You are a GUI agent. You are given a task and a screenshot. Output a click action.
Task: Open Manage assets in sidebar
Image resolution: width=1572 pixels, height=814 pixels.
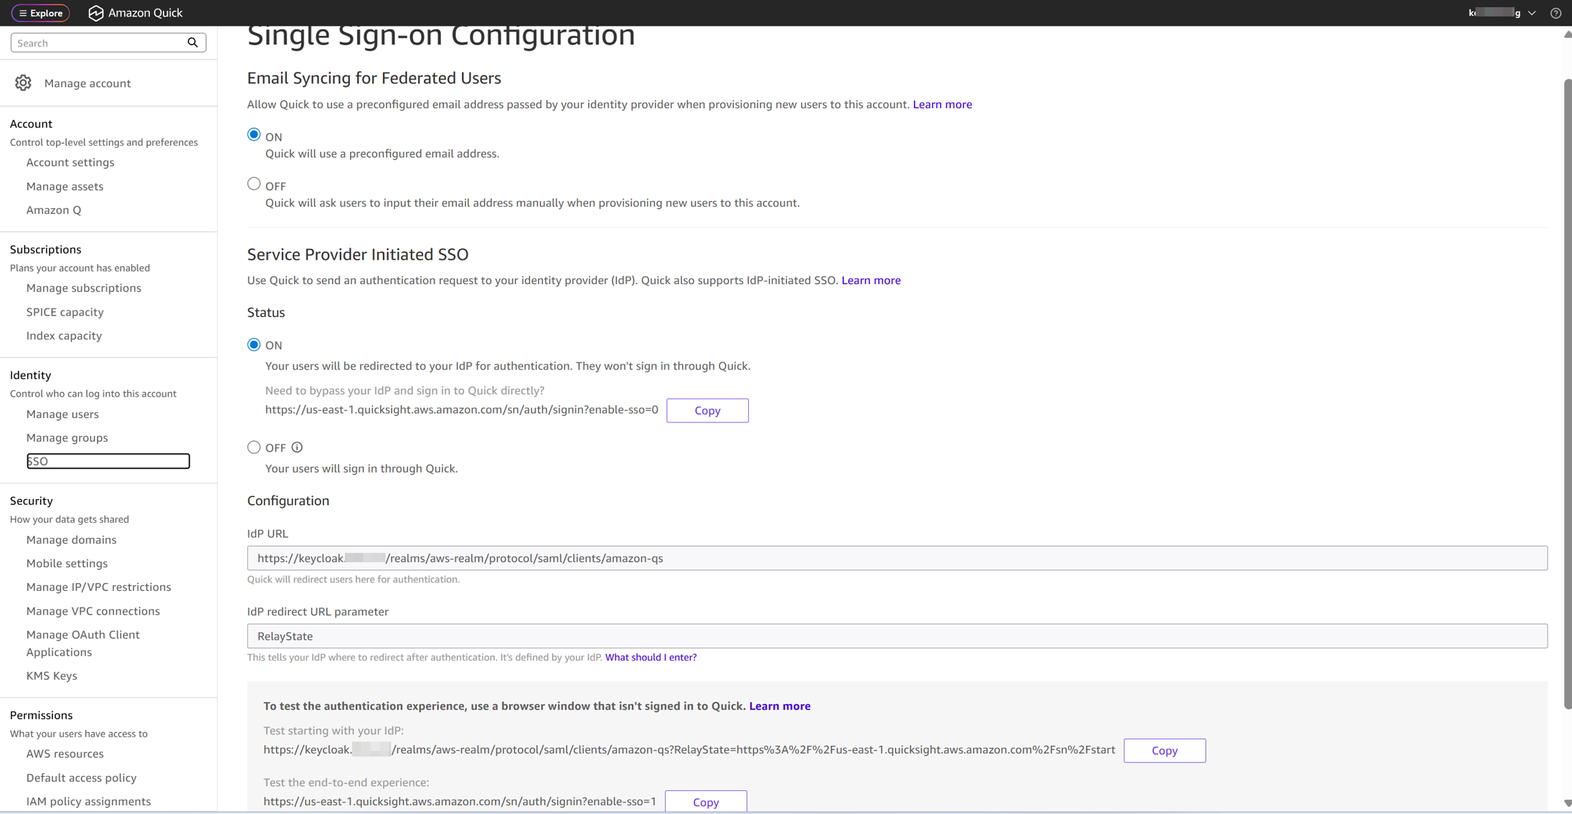[x=65, y=186]
